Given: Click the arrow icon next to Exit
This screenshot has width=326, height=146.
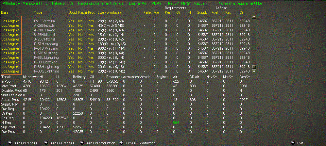Looking at the screenshot, I should point(293,143).
